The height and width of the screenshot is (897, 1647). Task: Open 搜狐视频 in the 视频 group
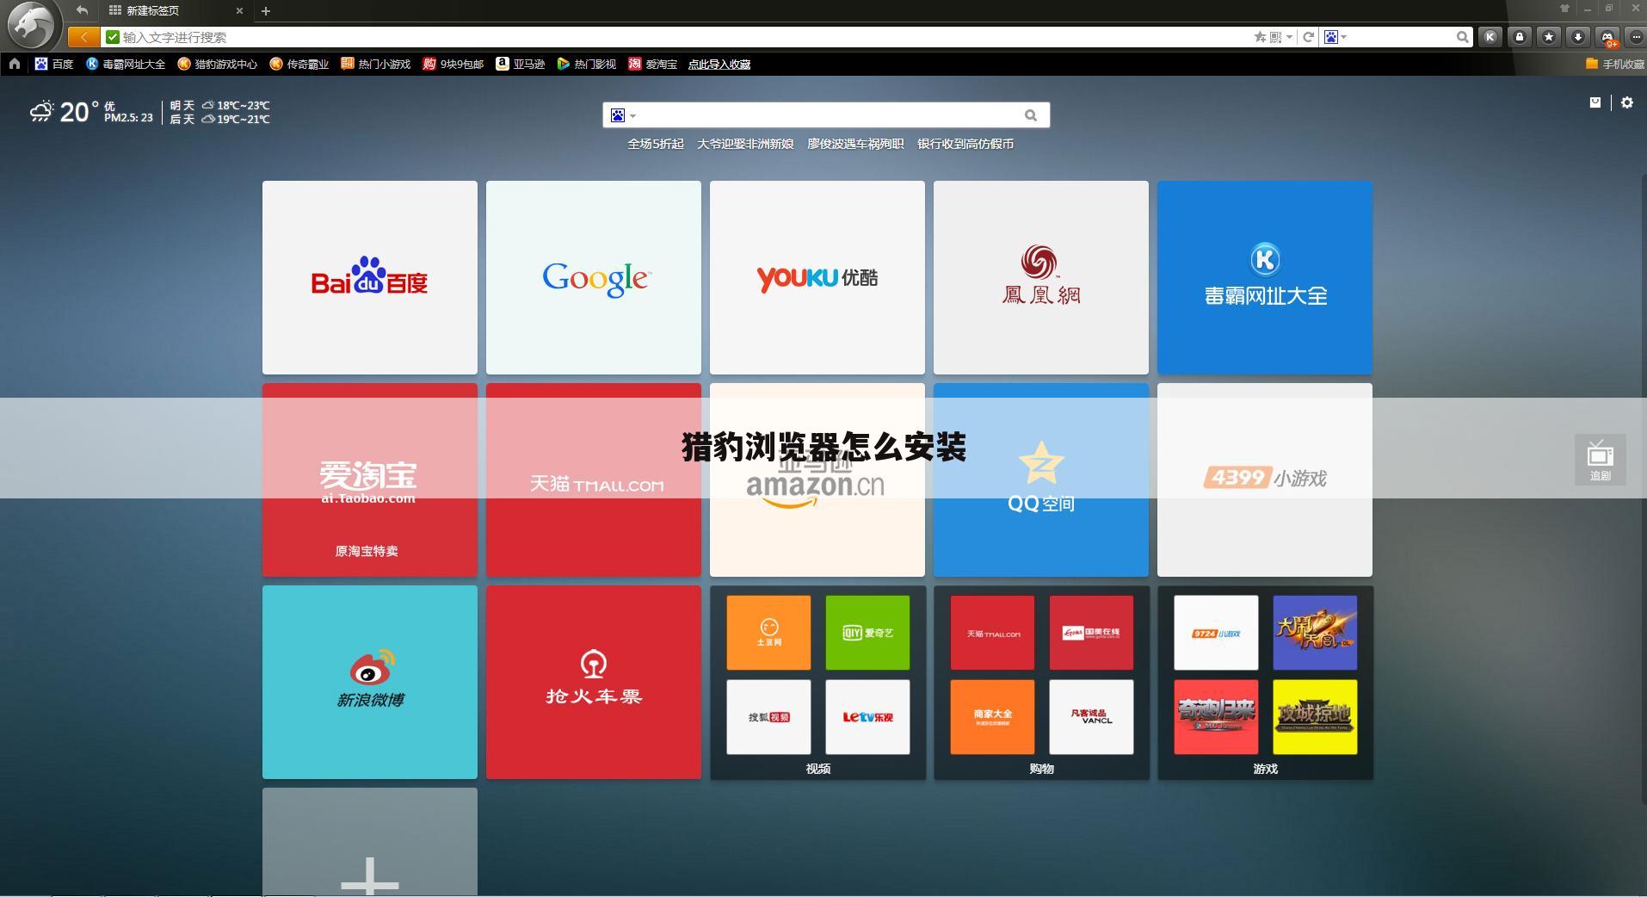(768, 717)
